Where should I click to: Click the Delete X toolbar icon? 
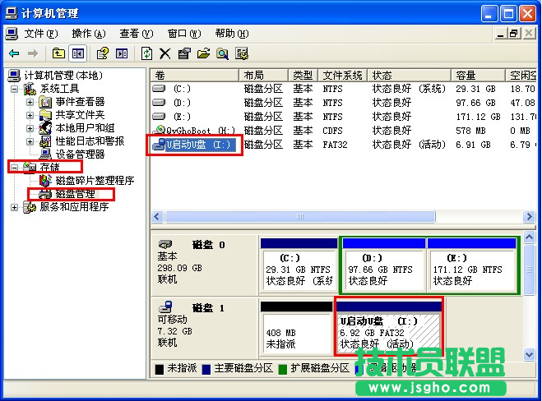click(x=165, y=53)
